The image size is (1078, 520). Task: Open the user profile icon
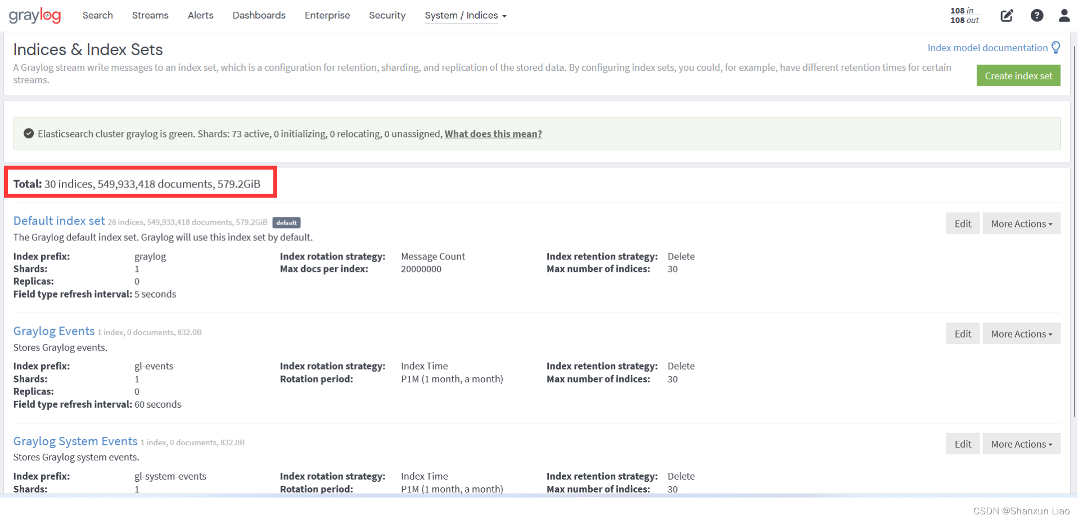point(1064,16)
